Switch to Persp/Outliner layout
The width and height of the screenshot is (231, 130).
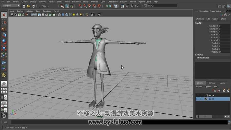4,97
